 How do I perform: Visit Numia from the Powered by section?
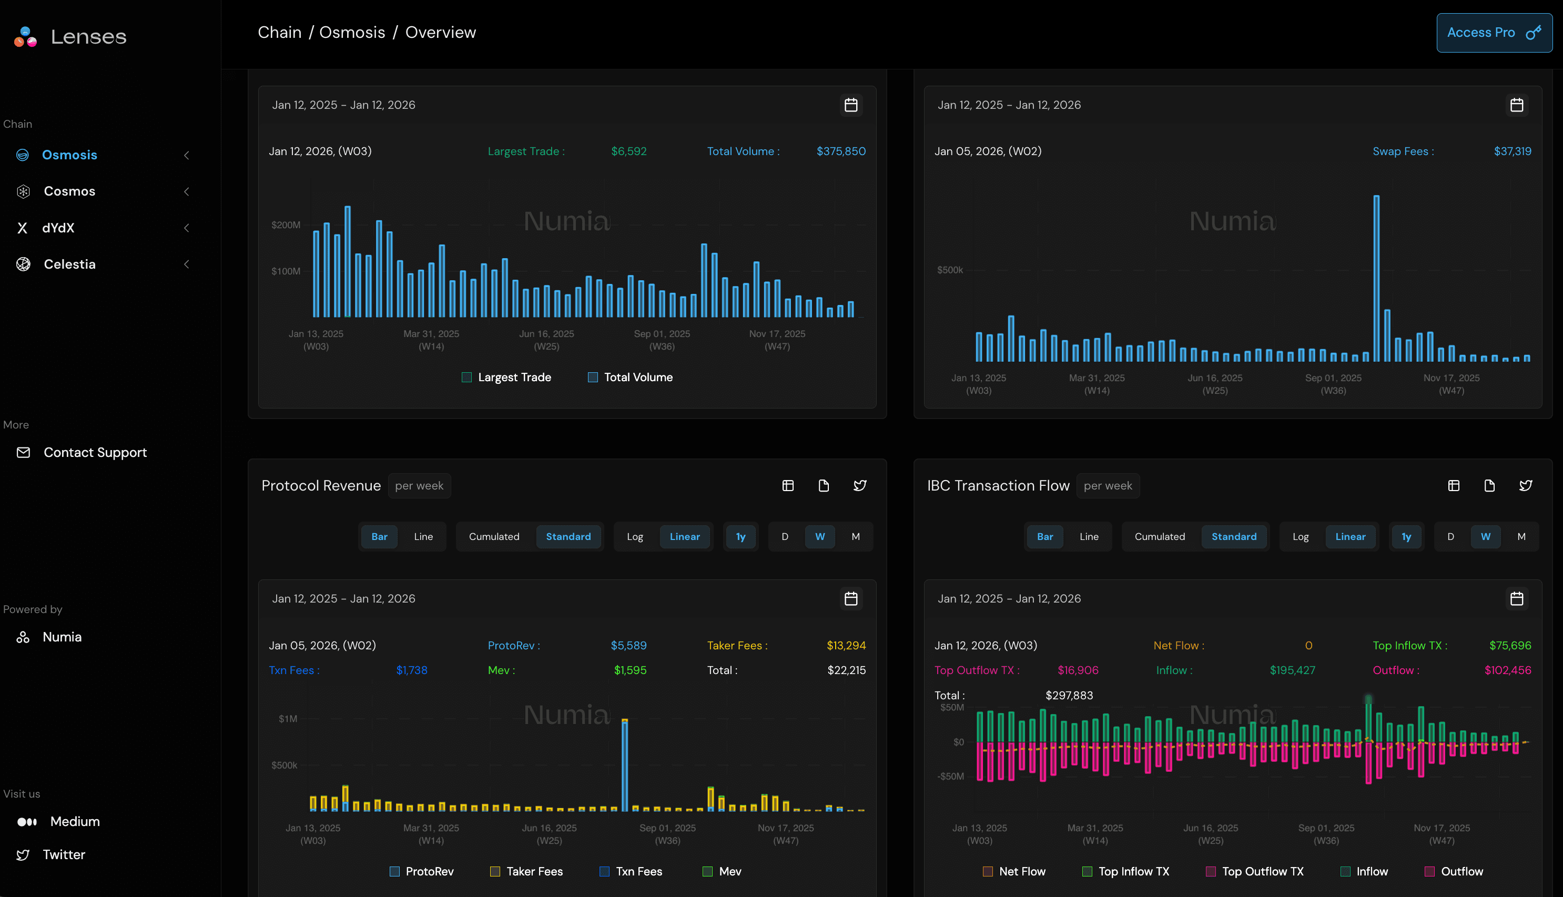click(62, 637)
